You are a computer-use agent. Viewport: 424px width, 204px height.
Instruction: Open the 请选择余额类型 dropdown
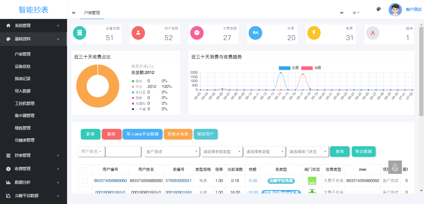tap(222, 152)
